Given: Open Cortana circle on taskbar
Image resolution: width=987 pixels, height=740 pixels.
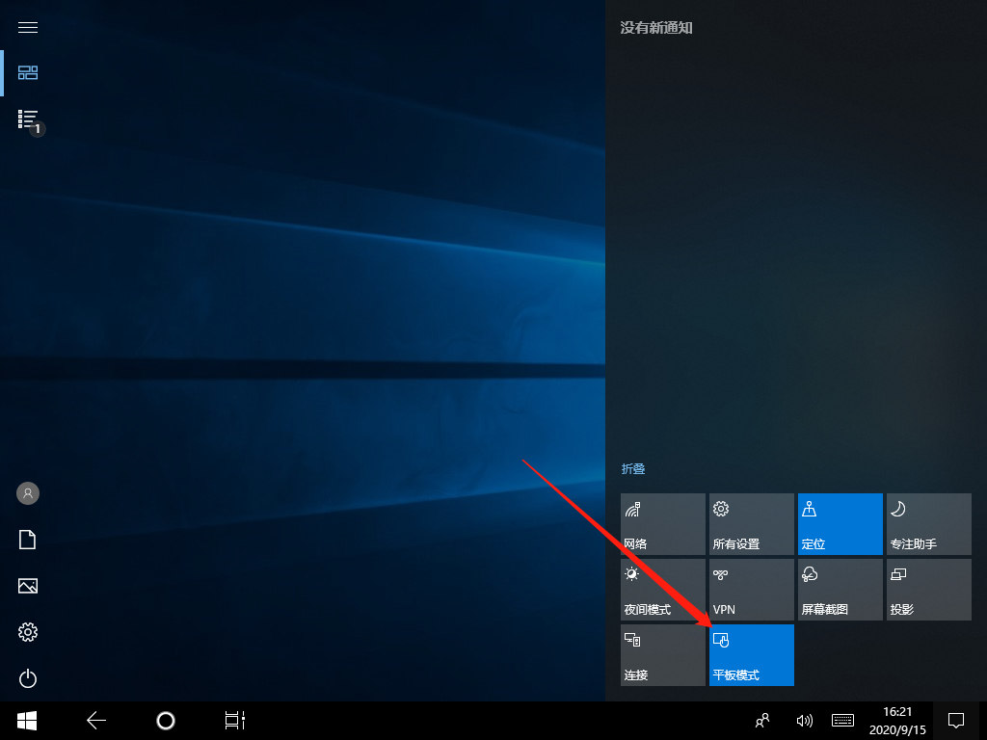Looking at the screenshot, I should (166, 720).
